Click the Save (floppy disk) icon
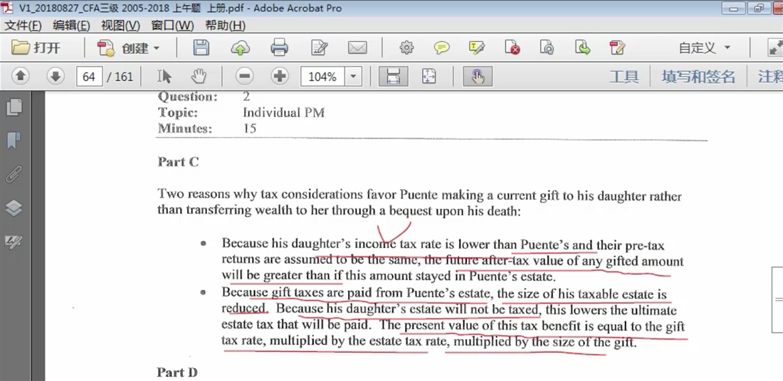The image size is (783, 381). (x=201, y=48)
